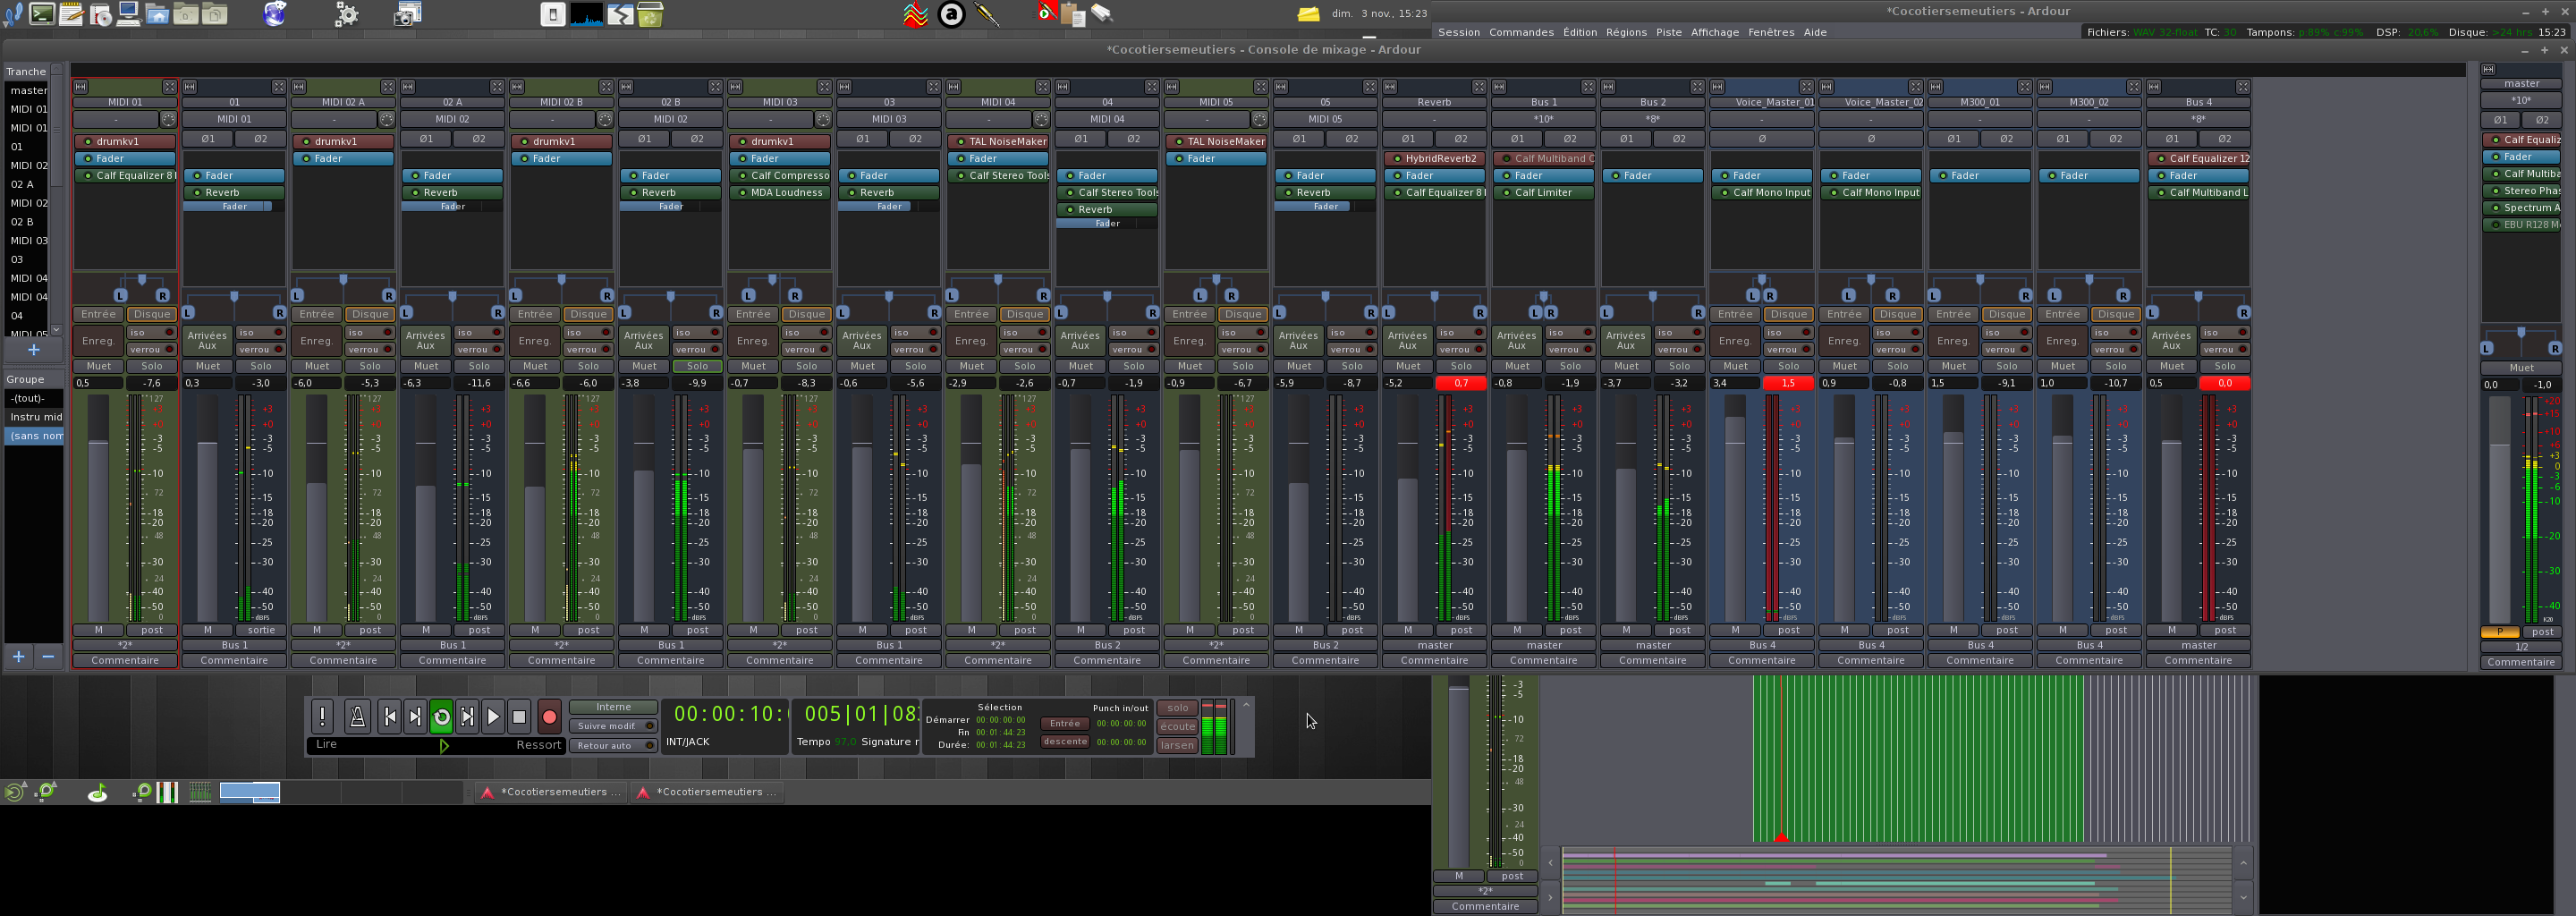Open Bus 1 strip's master output selector
The image size is (2576, 916).
[x=1543, y=645]
